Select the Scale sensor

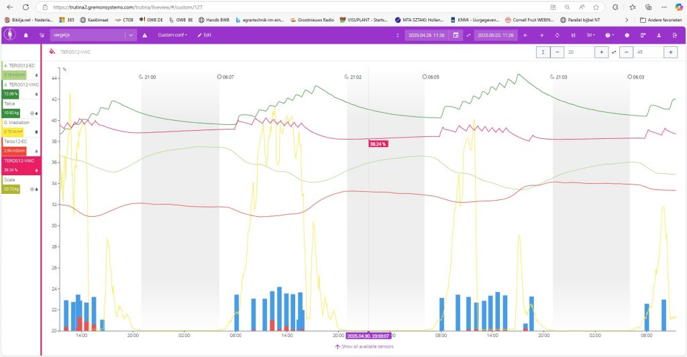coord(21,185)
